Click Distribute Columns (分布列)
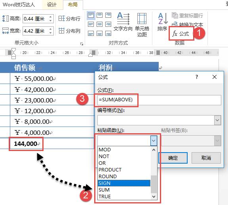The width and height of the screenshot is (228, 205). tap(69, 31)
